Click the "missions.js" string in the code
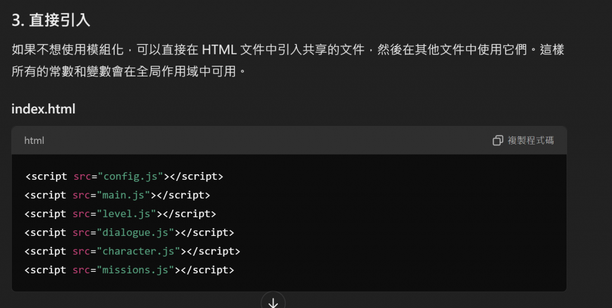612x308 pixels. pos(136,270)
